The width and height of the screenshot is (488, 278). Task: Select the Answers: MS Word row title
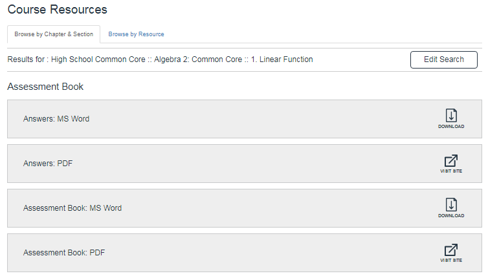tap(56, 119)
